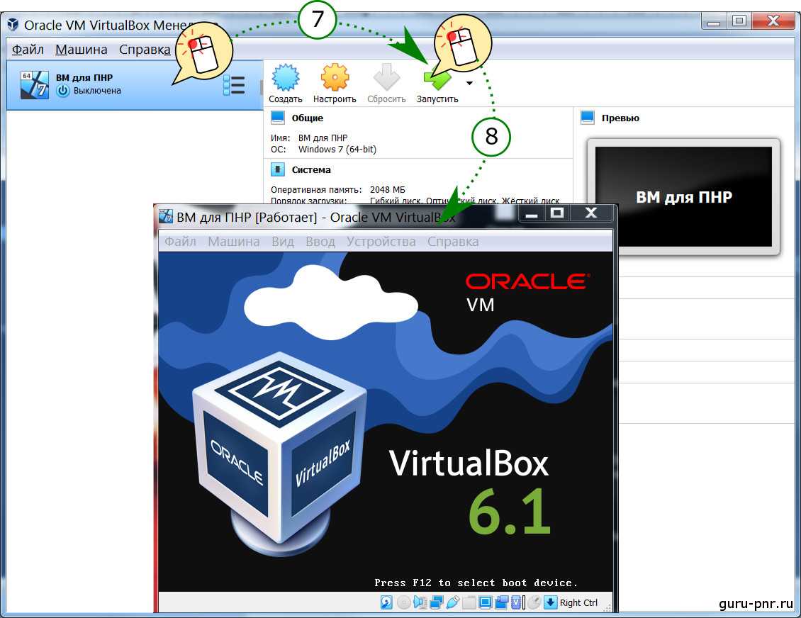
Task: Collapse the Общие section header
Action: tap(307, 118)
